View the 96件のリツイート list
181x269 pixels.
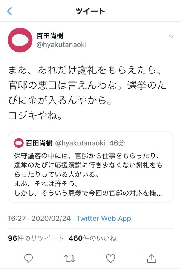(36, 238)
